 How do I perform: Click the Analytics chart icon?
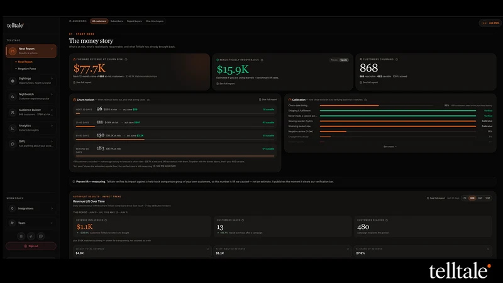[13, 128]
